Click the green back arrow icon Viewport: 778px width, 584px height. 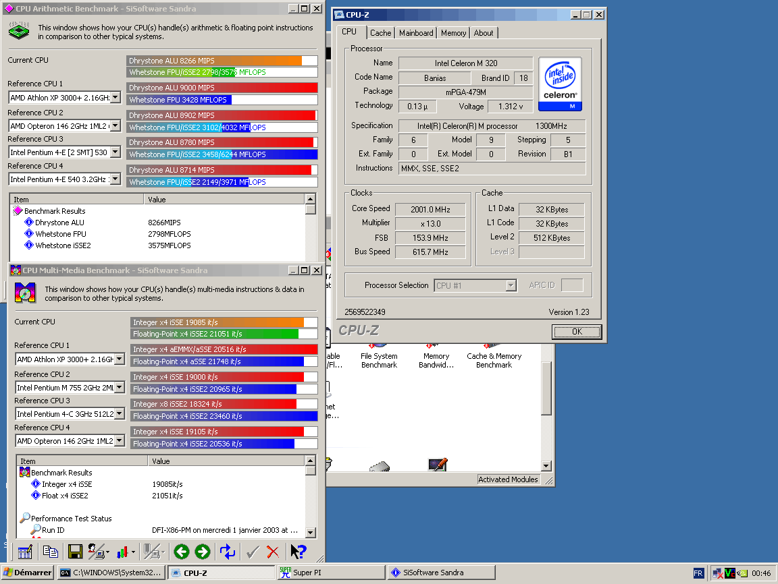point(182,552)
